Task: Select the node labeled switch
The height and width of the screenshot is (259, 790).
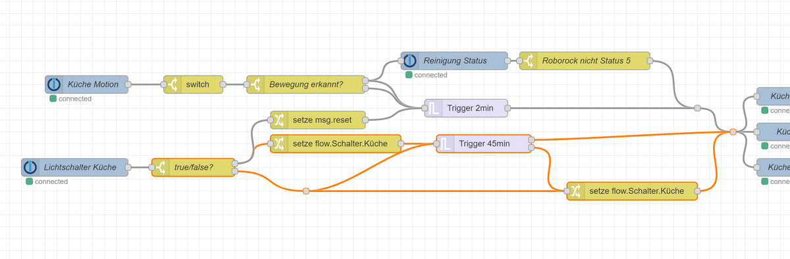Action: point(194,84)
